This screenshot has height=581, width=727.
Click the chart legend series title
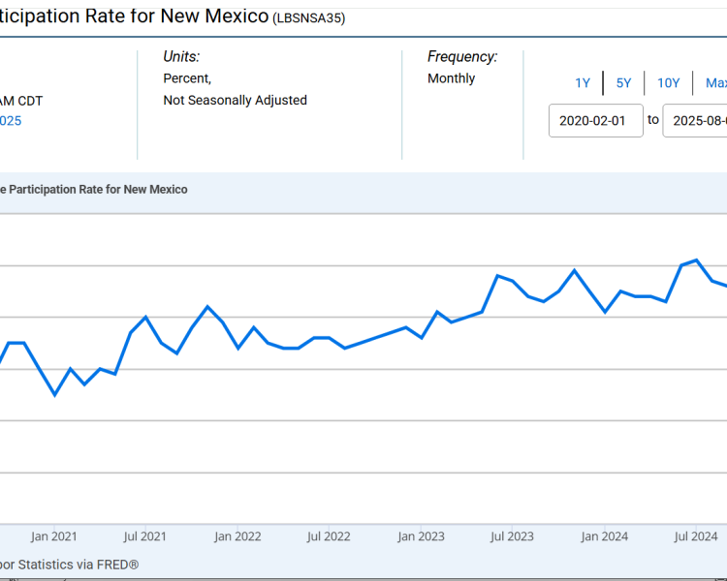click(94, 190)
